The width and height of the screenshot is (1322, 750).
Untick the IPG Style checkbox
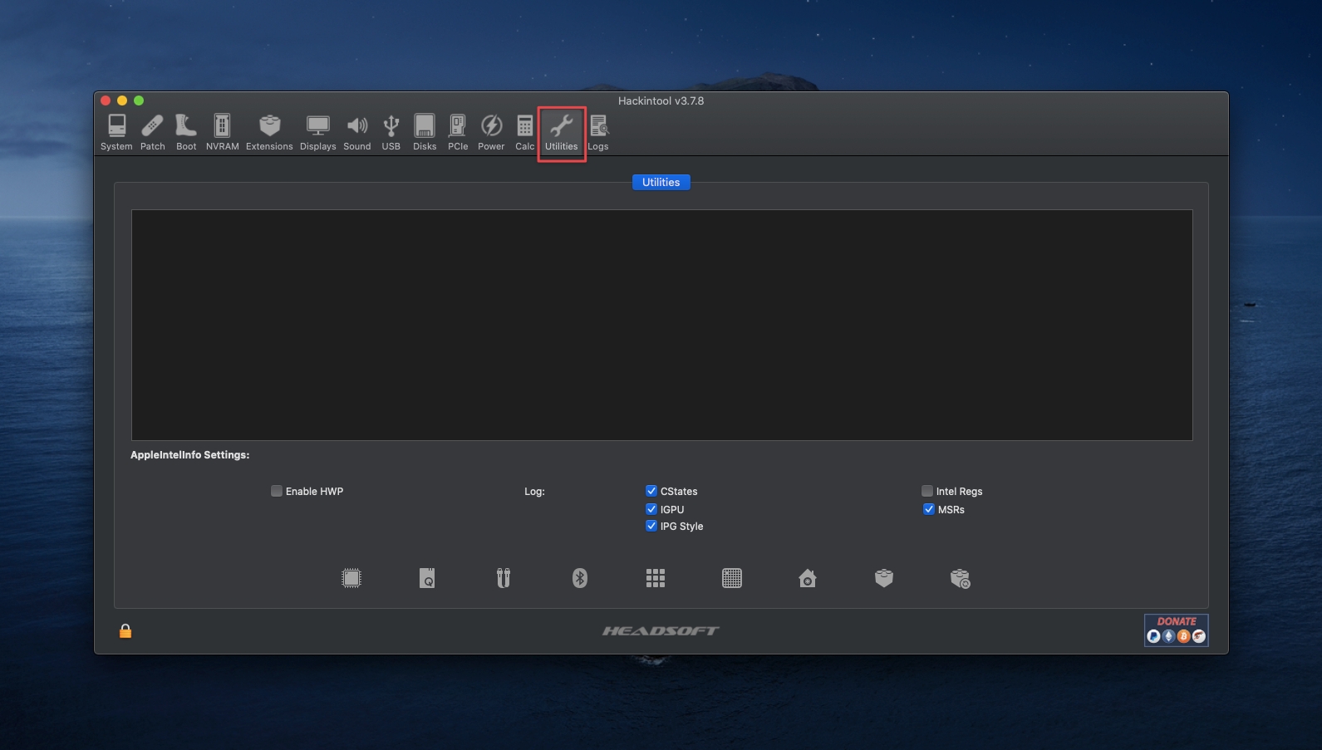coord(651,526)
